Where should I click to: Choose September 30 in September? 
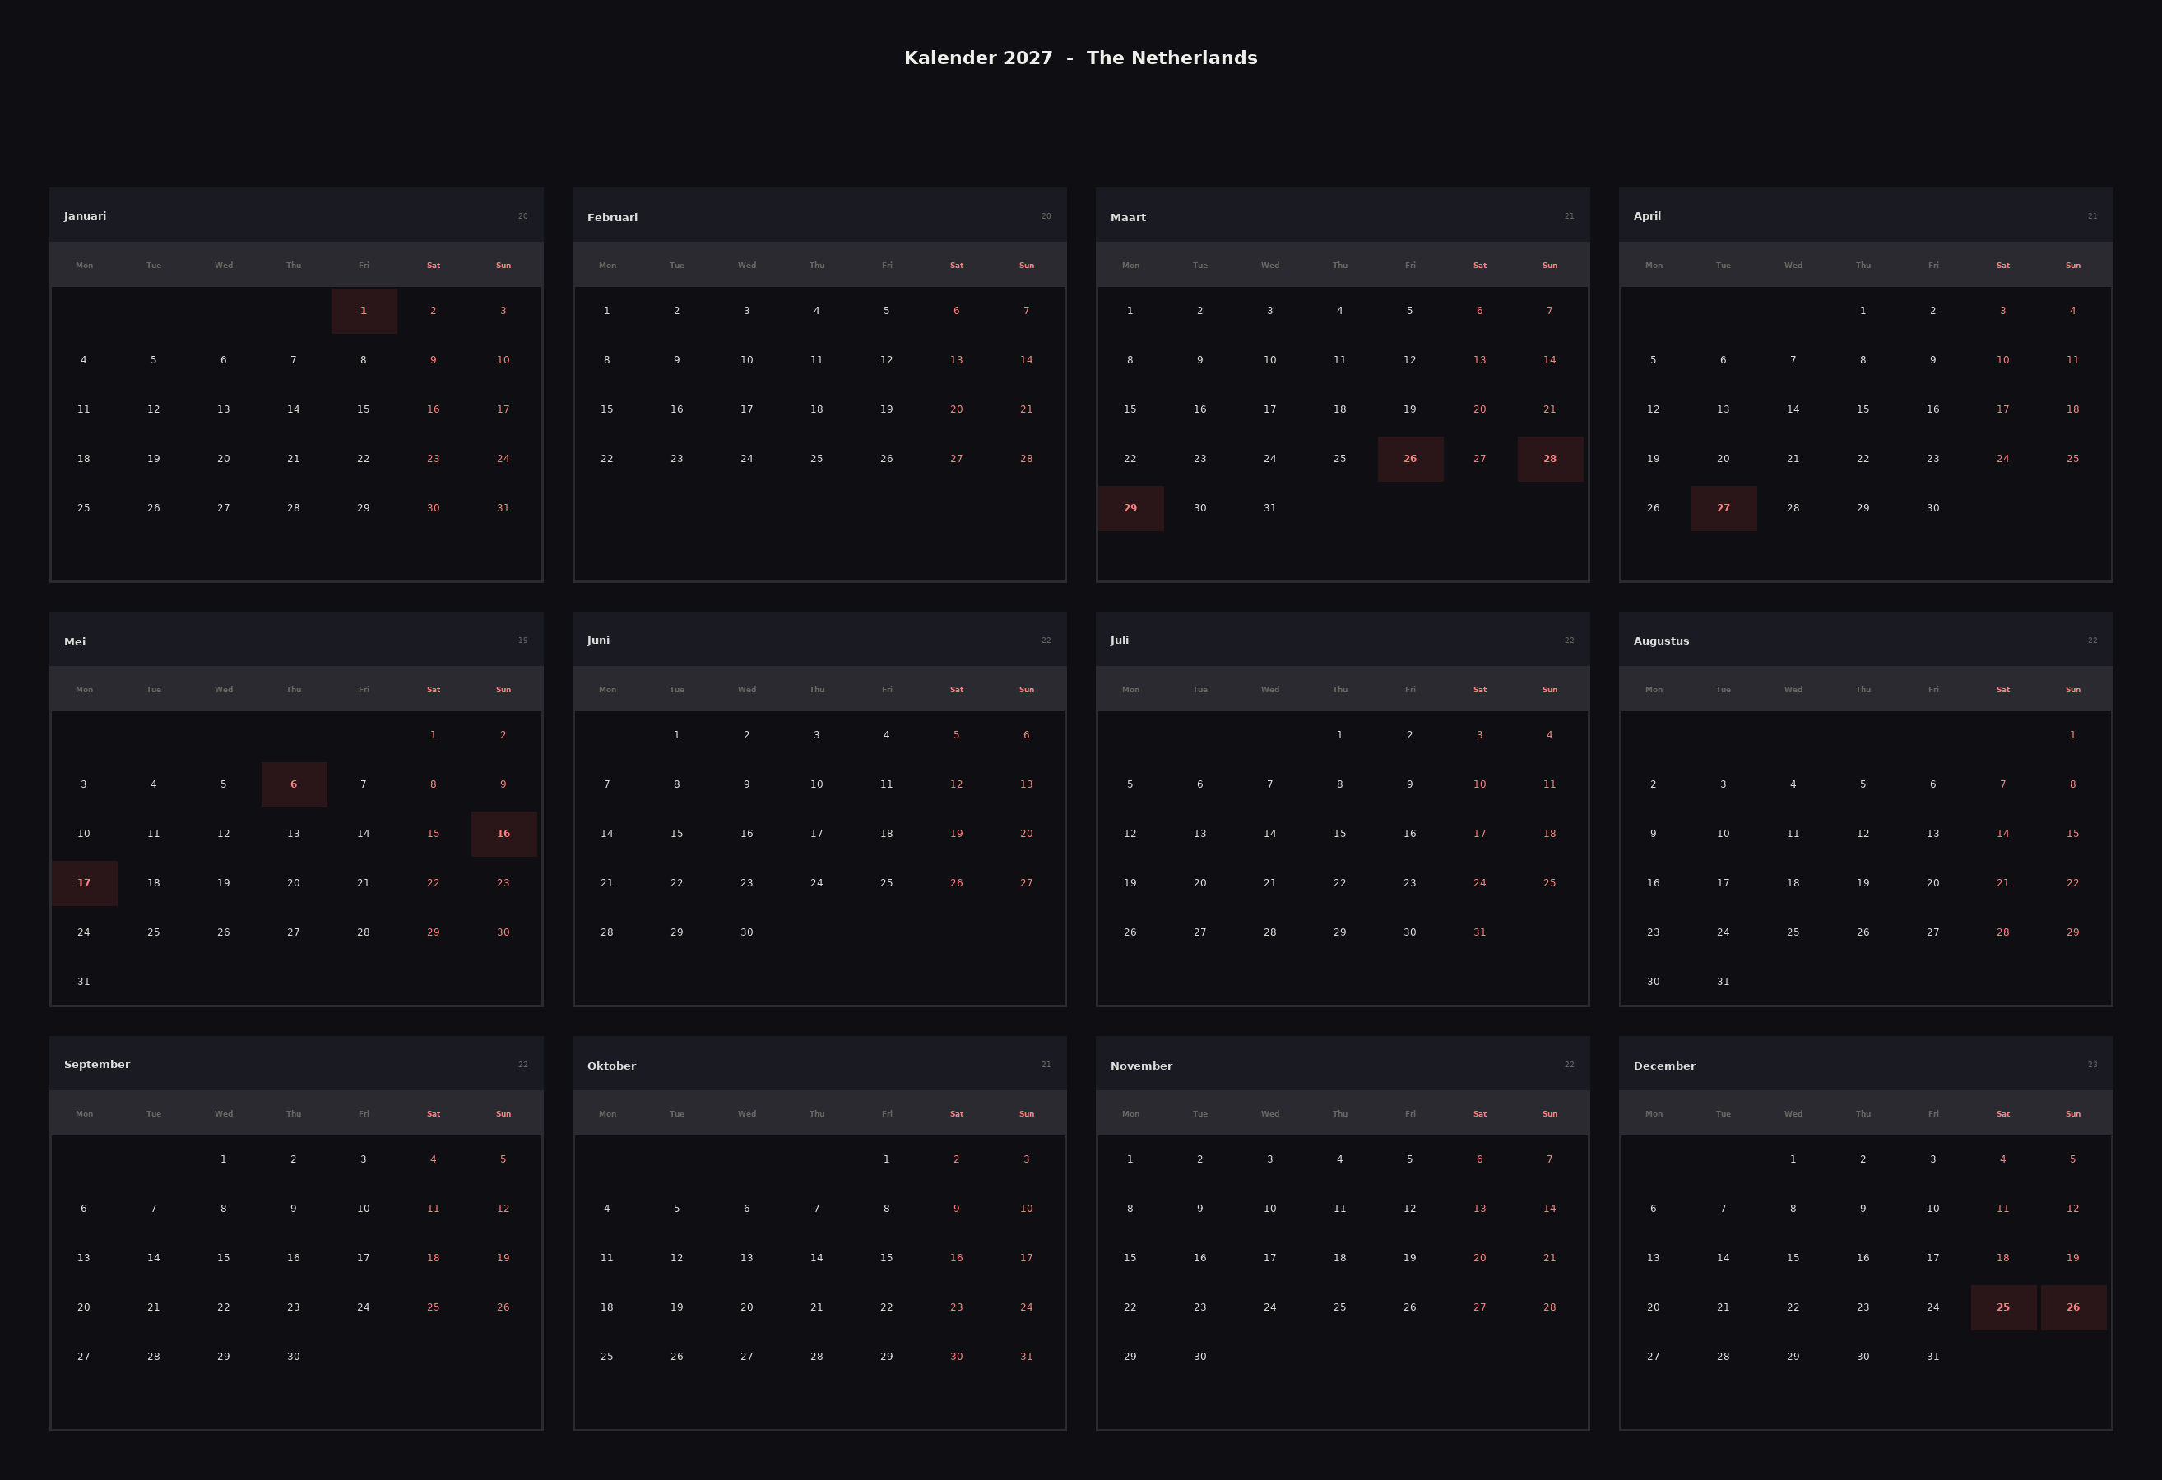tap(293, 1357)
